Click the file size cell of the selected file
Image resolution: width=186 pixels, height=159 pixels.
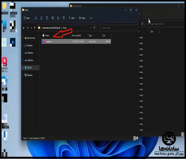pos(108,41)
